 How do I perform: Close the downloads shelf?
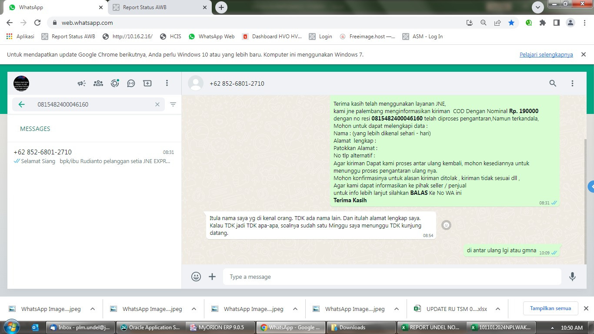(586, 308)
